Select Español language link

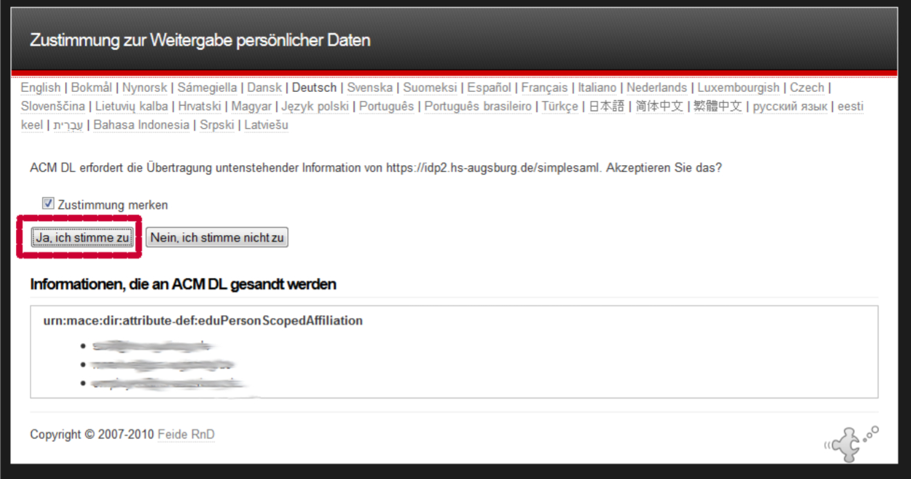(x=489, y=88)
